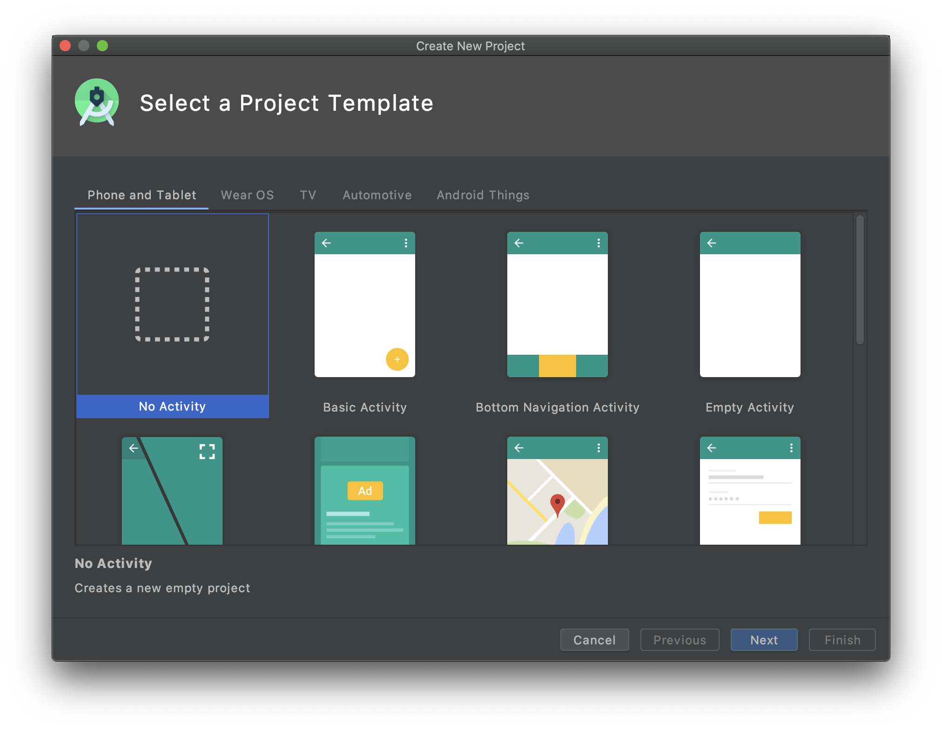The image size is (942, 730).
Task: Click the template list vertical scrollbar
Action: [860, 280]
